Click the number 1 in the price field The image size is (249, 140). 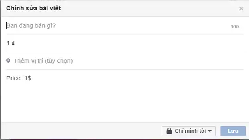8,43
